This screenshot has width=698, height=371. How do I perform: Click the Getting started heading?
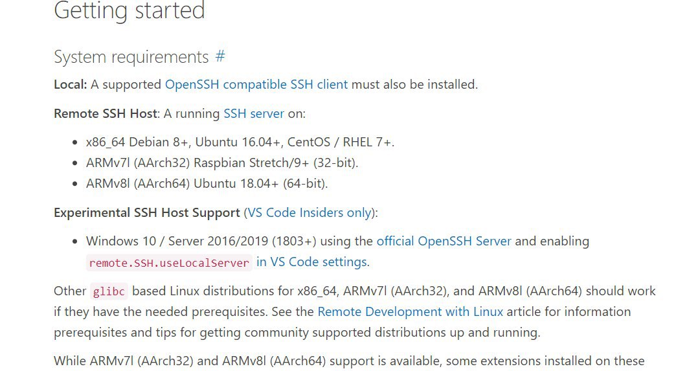(x=129, y=10)
